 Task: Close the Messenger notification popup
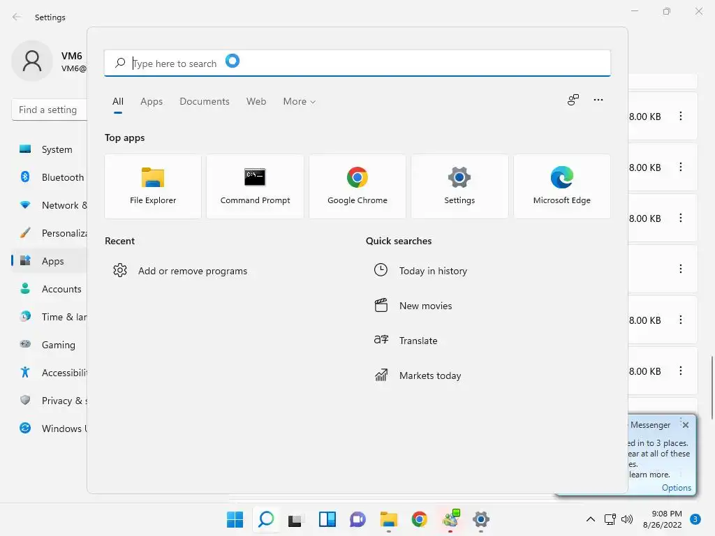click(x=686, y=425)
